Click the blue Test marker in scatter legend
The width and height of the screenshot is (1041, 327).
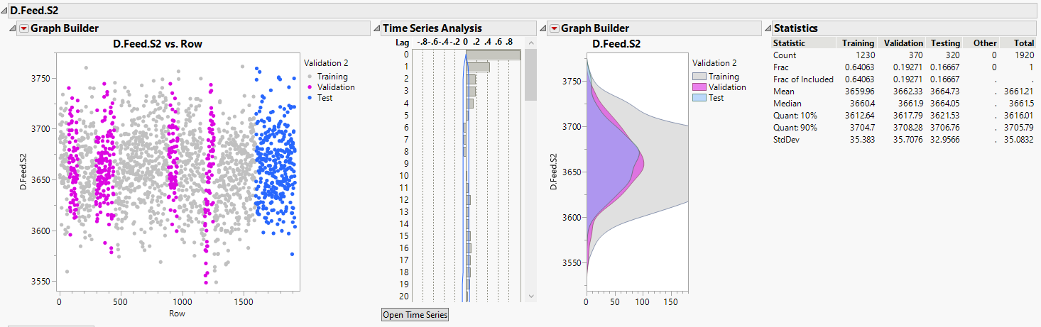pos(309,98)
